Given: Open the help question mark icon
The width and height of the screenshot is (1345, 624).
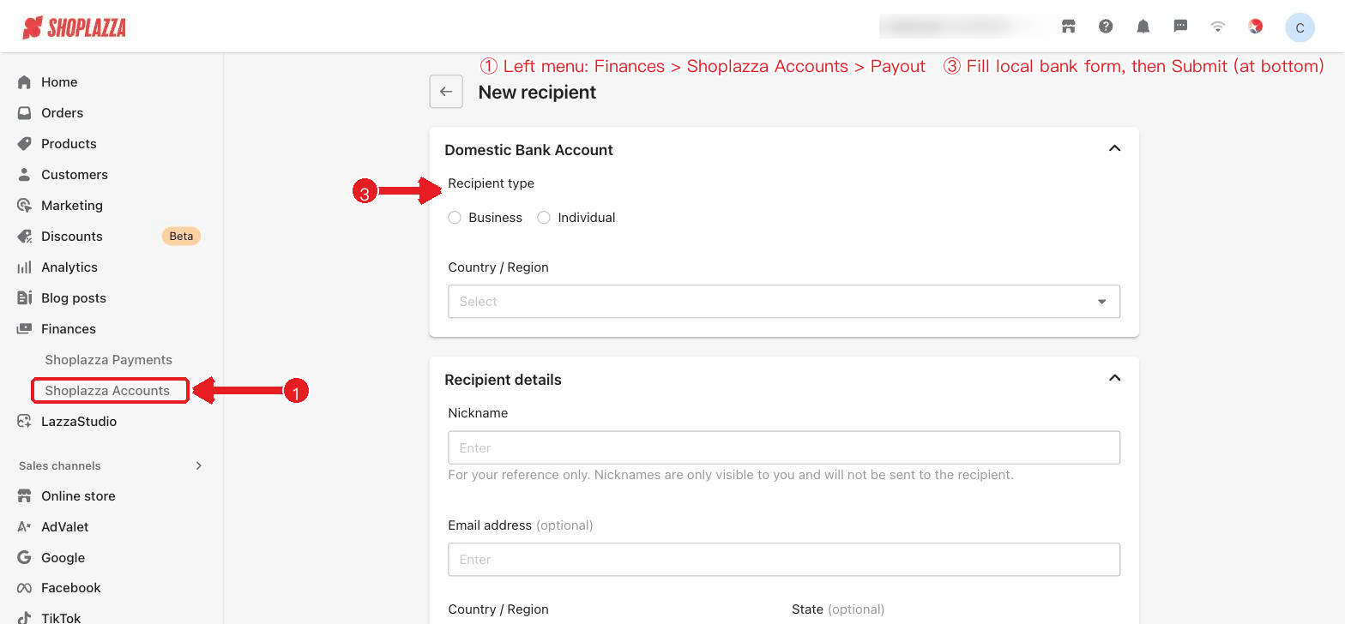Looking at the screenshot, I should 1106,27.
